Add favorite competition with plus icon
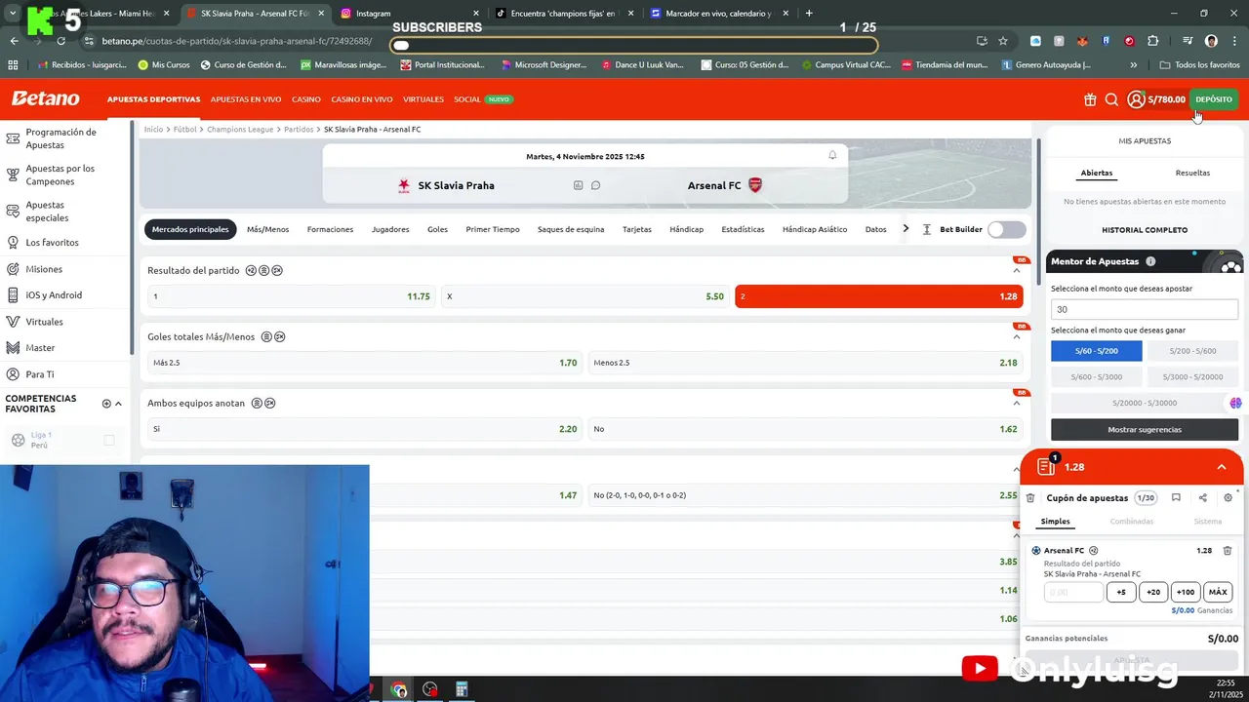 (106, 404)
